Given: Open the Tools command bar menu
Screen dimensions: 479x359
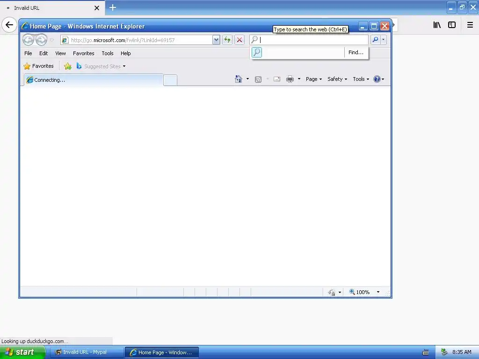Looking at the screenshot, I should 361,79.
